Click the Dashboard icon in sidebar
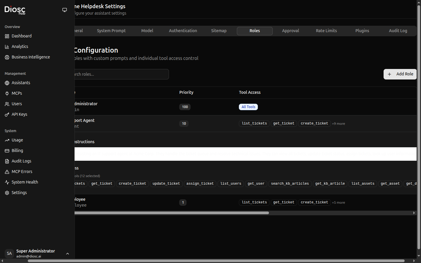This screenshot has height=263, width=421. click(7, 36)
